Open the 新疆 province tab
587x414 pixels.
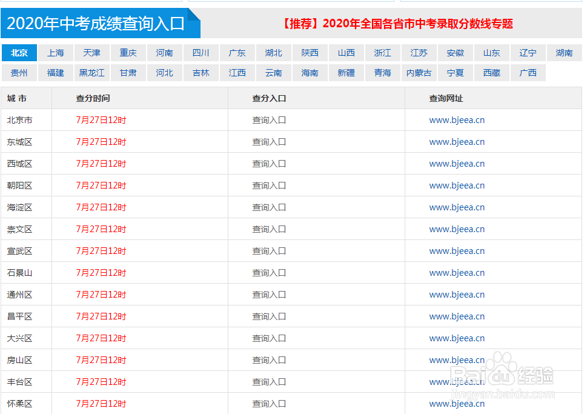pyautogui.click(x=346, y=72)
